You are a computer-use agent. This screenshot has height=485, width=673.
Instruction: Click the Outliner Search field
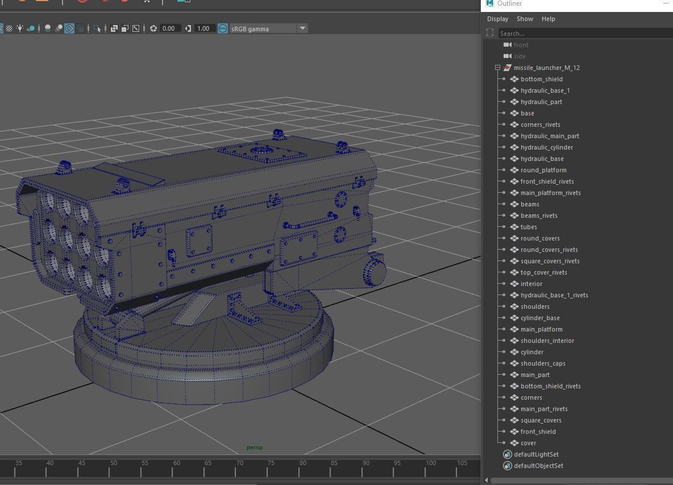(x=585, y=34)
